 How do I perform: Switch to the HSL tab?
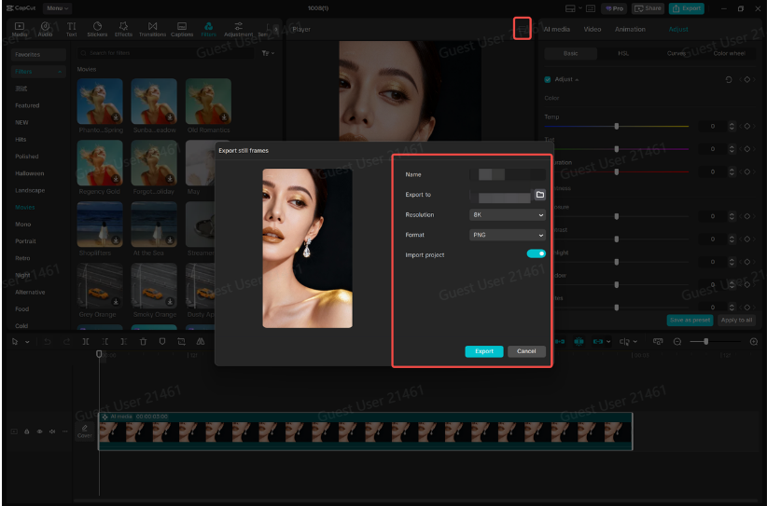click(622, 54)
